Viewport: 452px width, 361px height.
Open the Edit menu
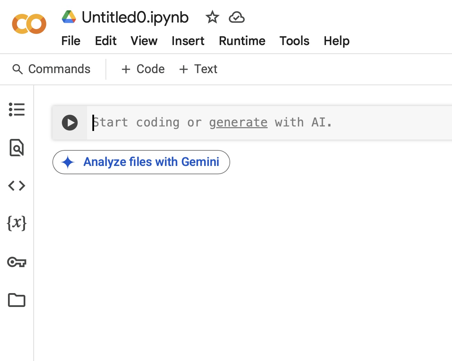106,41
